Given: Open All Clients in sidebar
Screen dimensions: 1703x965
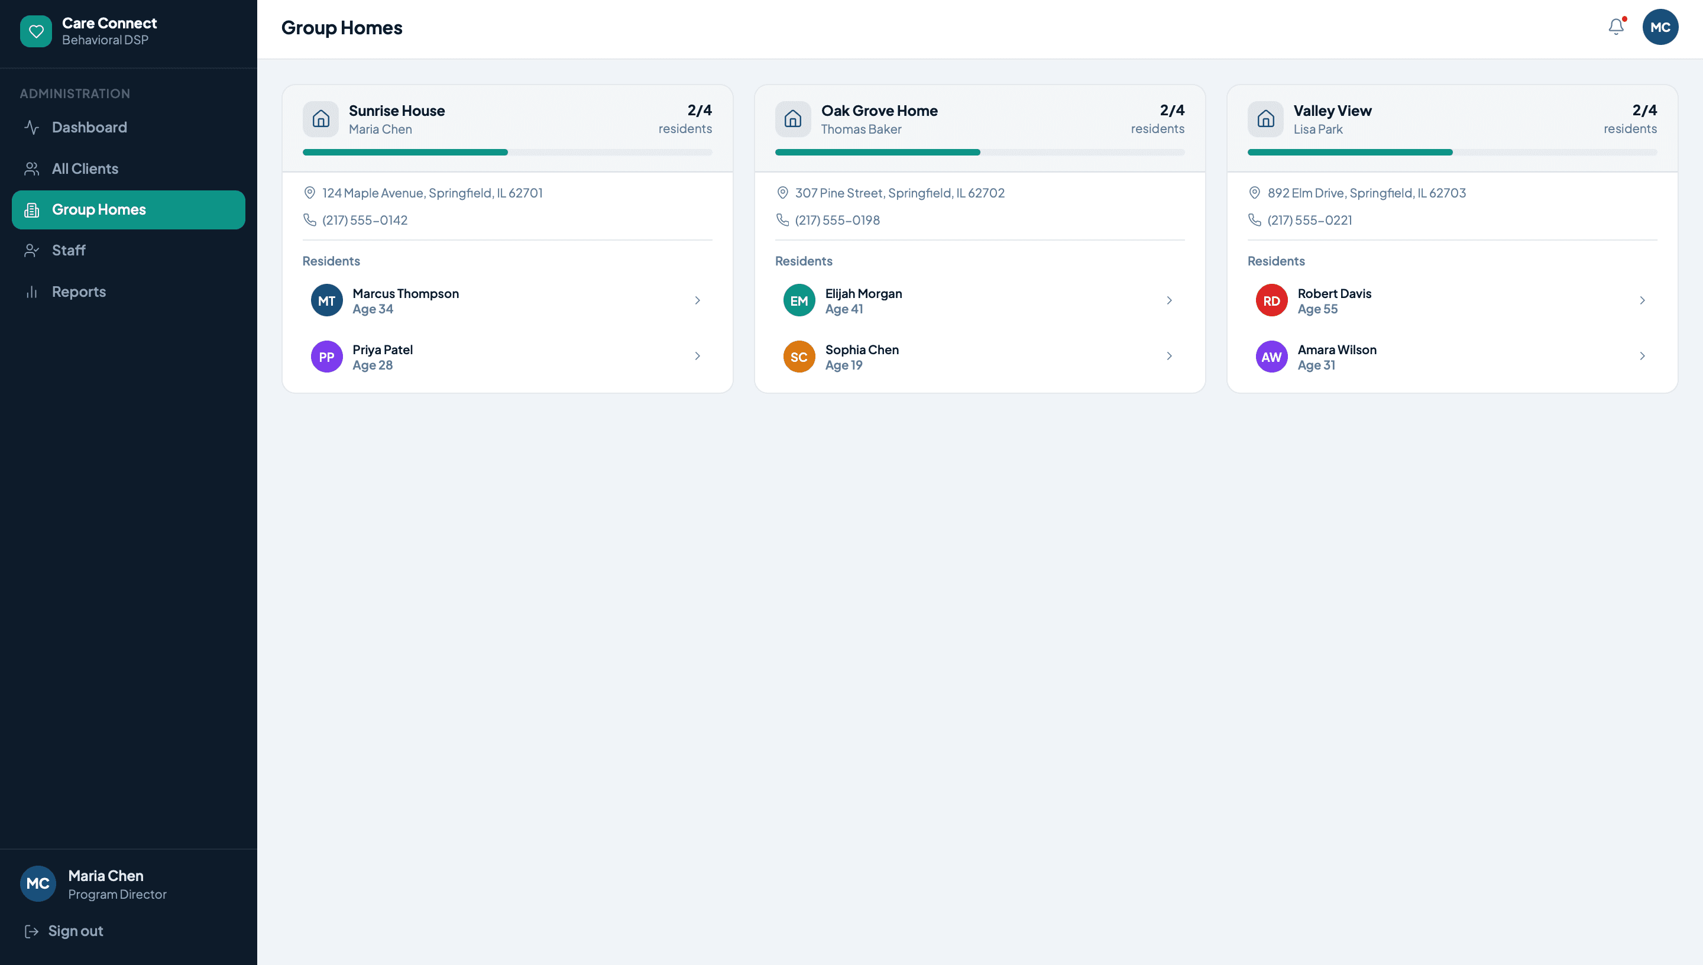Looking at the screenshot, I should tap(128, 169).
